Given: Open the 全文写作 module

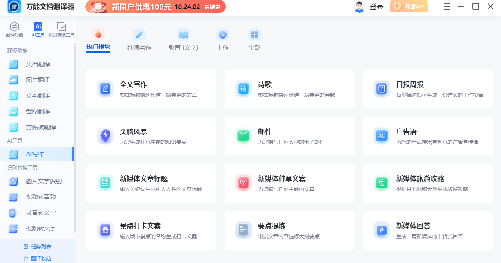Looking at the screenshot, I should tap(151, 89).
